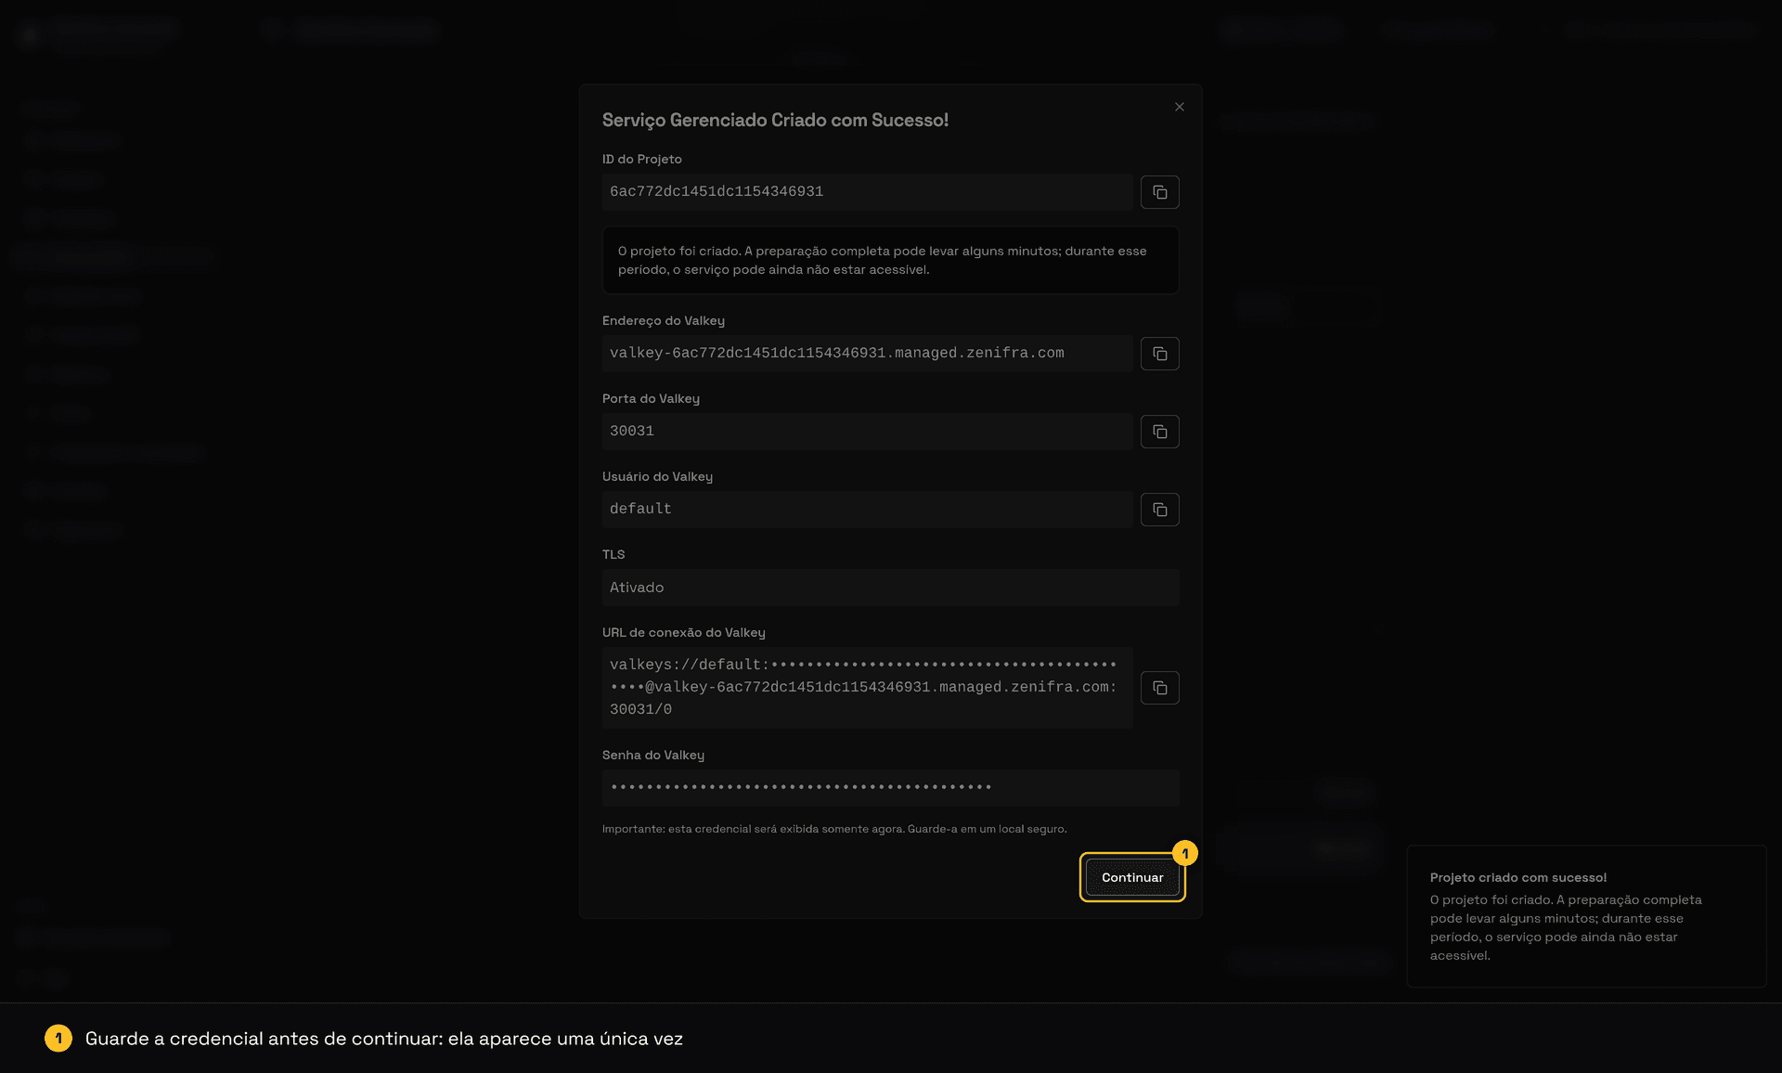The height and width of the screenshot is (1073, 1782).
Task: Click the masked connection URL text box
Action: point(868,688)
